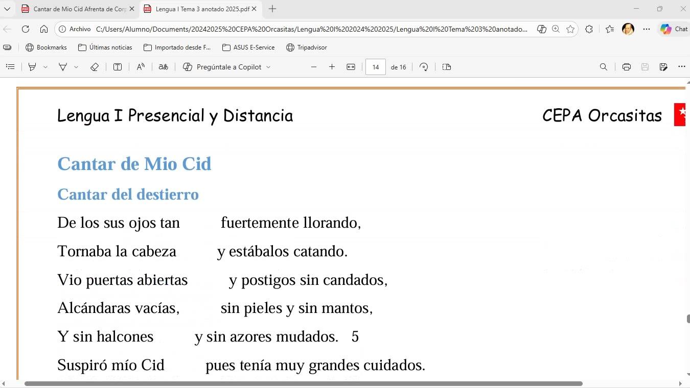Click the header text 'CEPA Orcasitas'
The image size is (690, 388).
[x=602, y=115]
